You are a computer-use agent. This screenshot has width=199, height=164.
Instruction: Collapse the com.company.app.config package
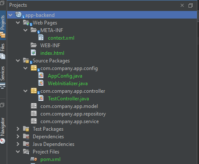[25, 68]
